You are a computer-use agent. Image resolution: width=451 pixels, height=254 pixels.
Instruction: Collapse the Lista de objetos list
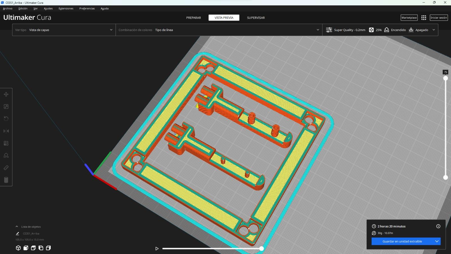[17, 227]
